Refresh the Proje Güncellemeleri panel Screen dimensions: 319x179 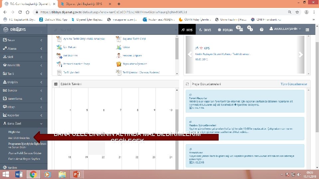187,84
